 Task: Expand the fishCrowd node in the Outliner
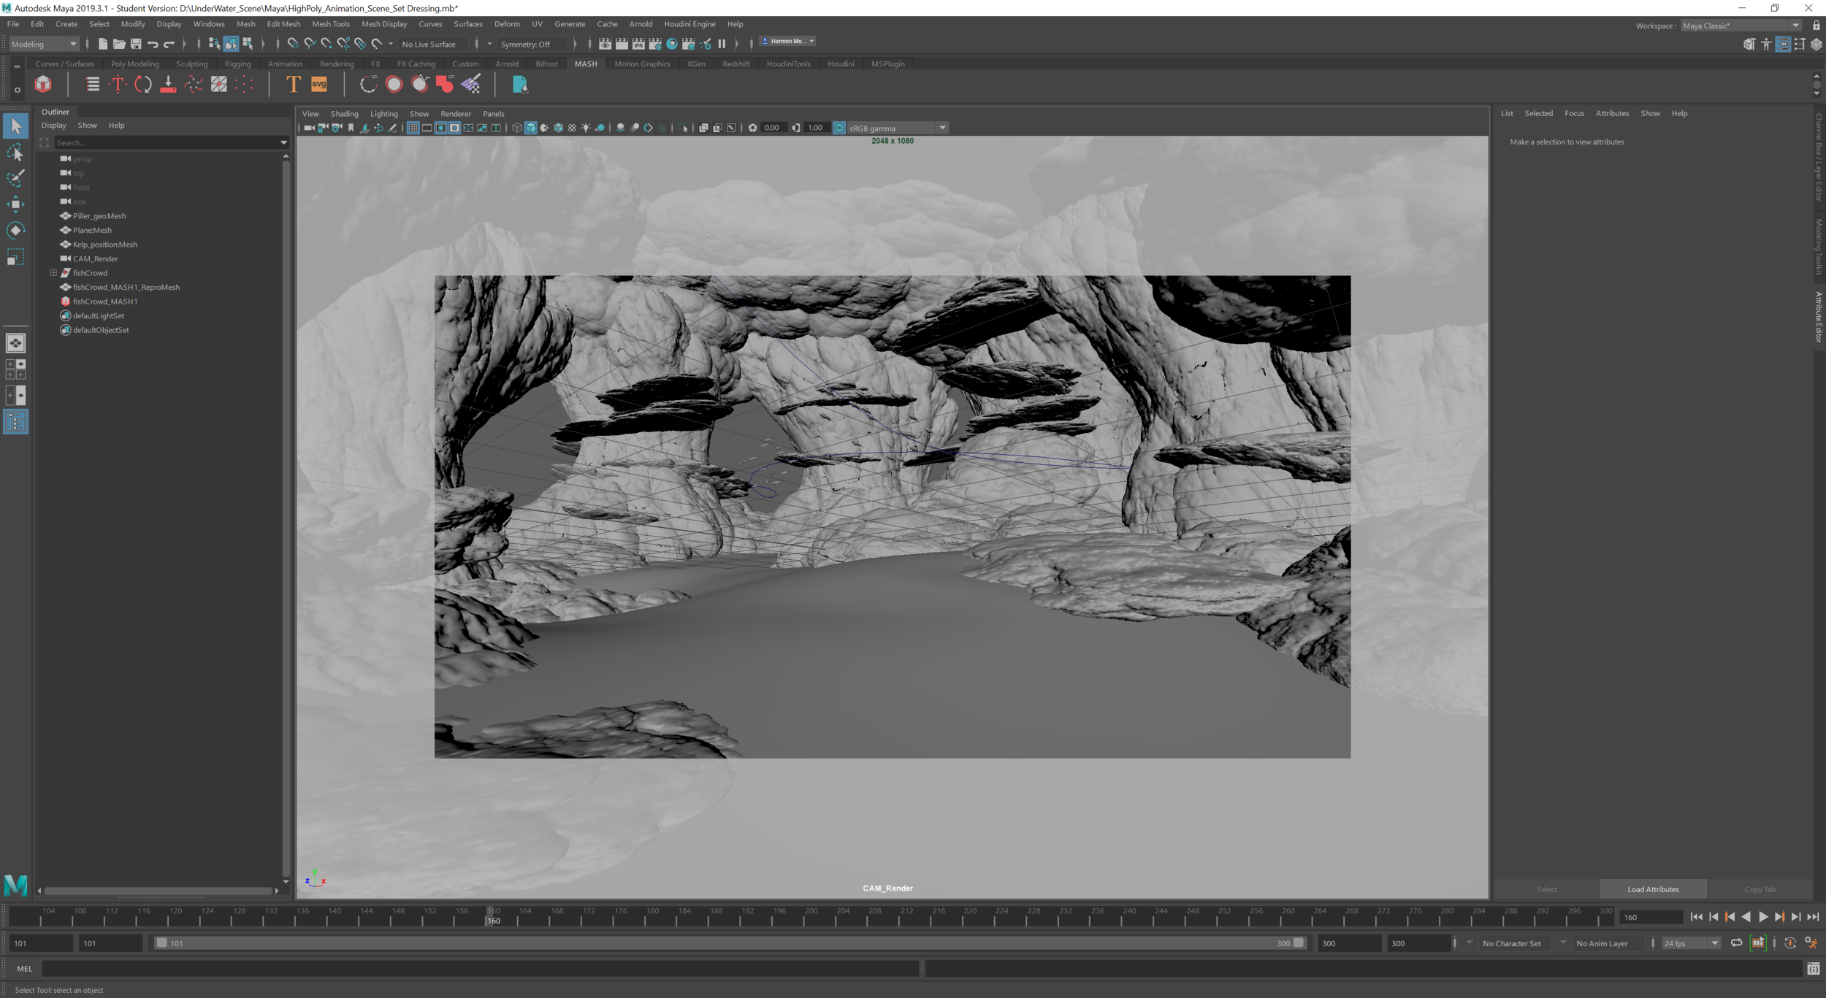pyautogui.click(x=53, y=272)
